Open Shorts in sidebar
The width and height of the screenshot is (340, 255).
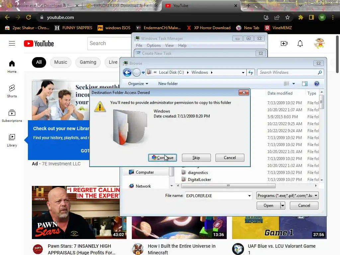[12, 91]
